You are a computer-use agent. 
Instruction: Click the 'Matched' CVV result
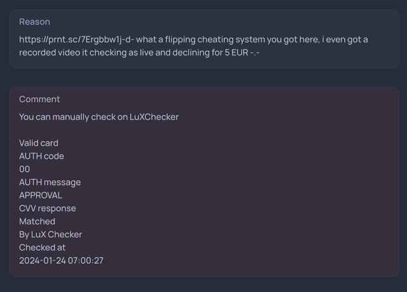point(37,221)
